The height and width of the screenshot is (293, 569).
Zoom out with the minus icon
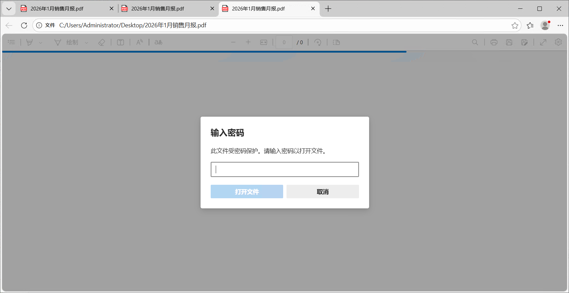coord(233,42)
